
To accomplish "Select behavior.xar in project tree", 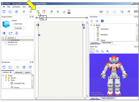I will [x=15, y=40].
